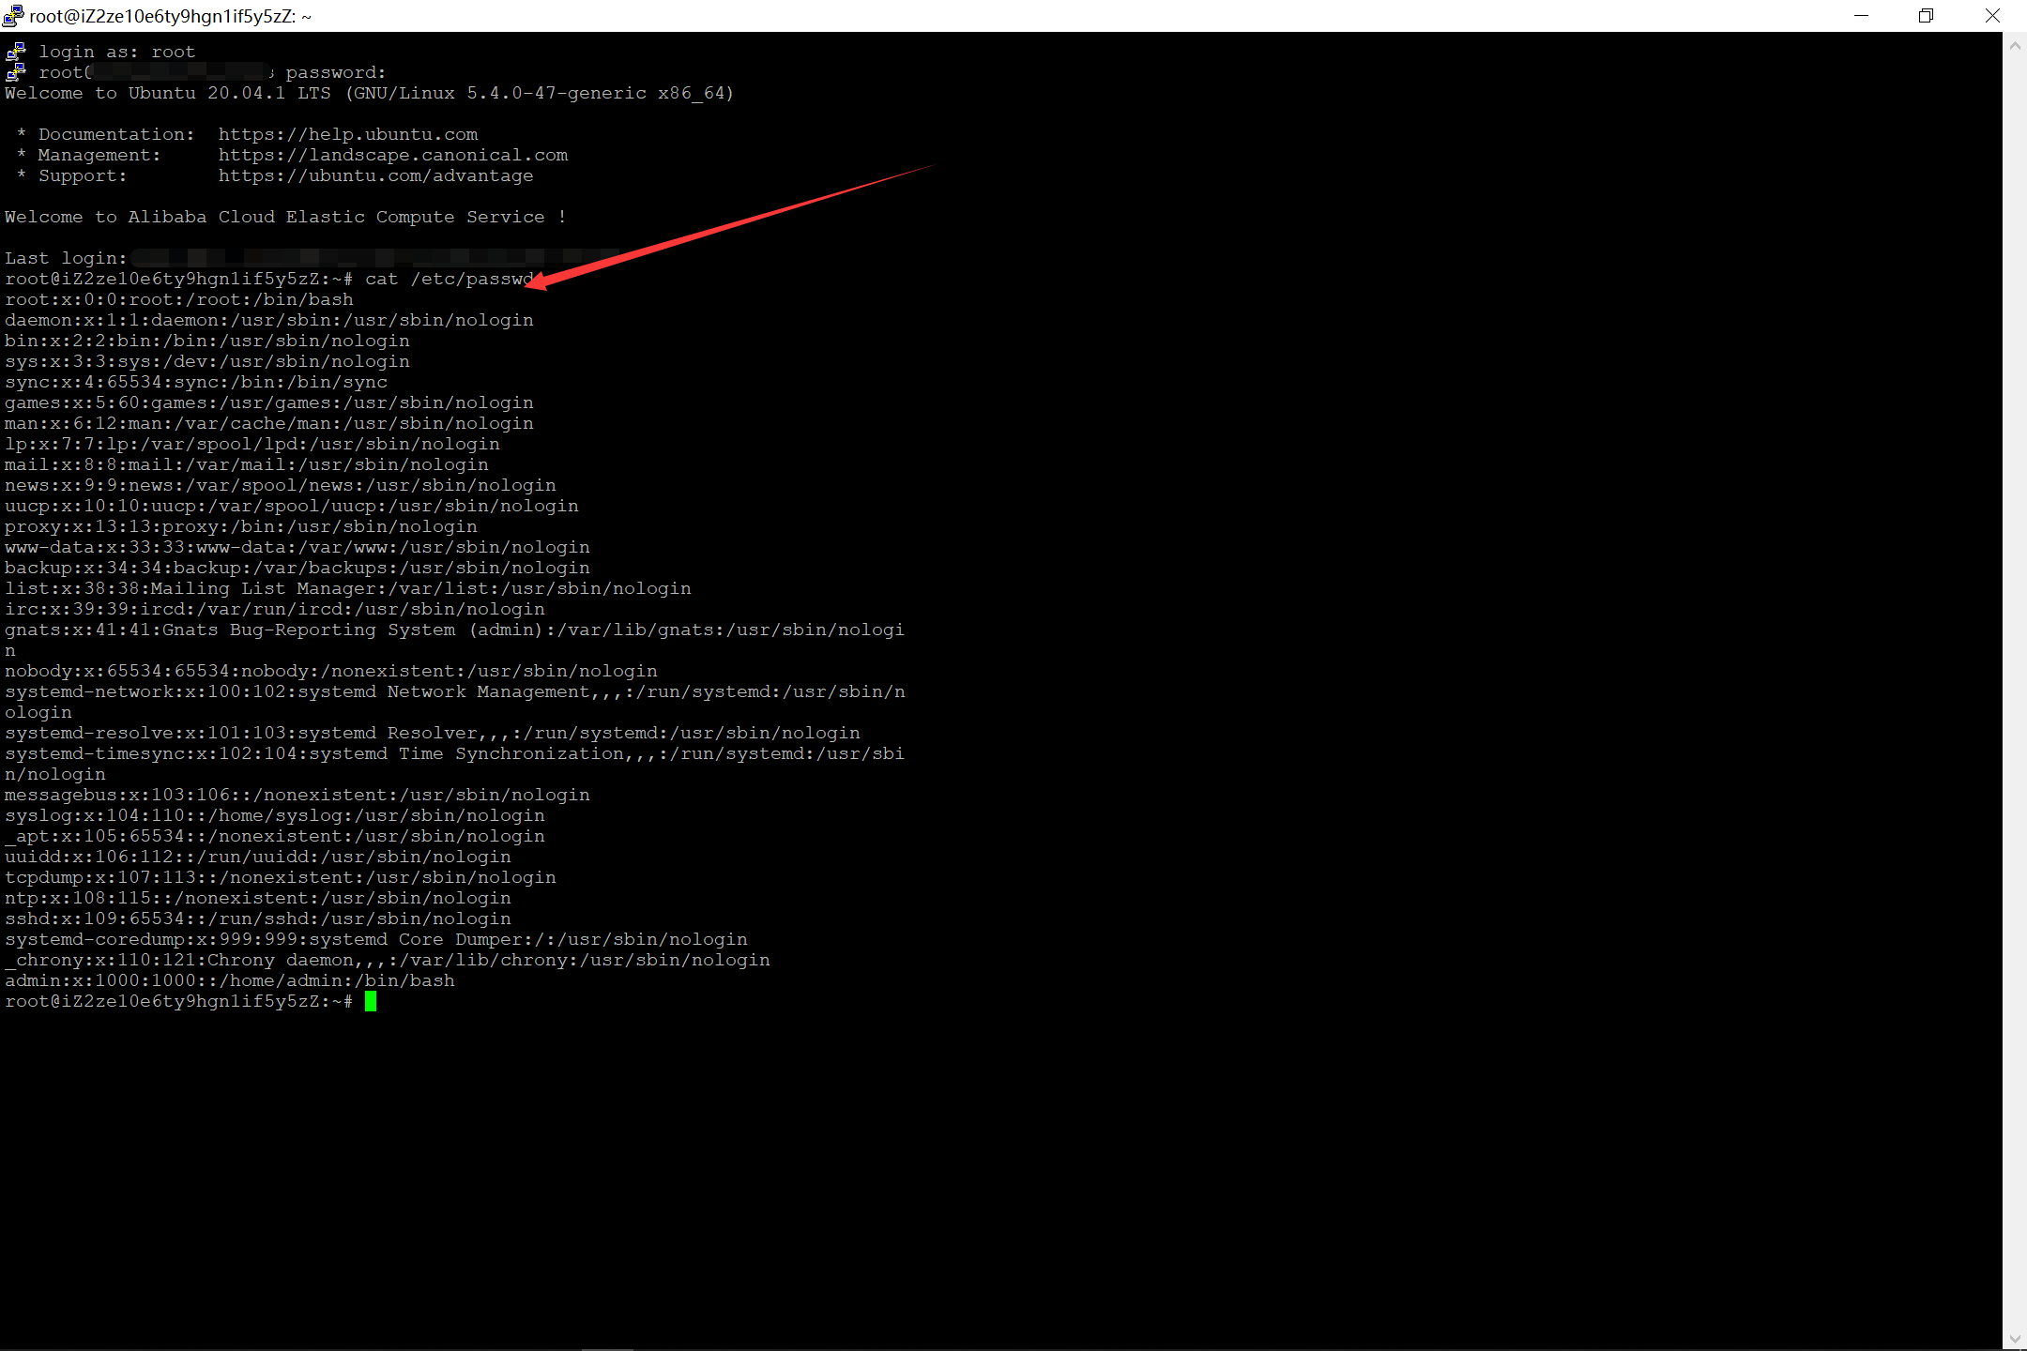Viewport: 2027px width, 1351px height.
Task: Click the Last login line
Action: point(66,257)
